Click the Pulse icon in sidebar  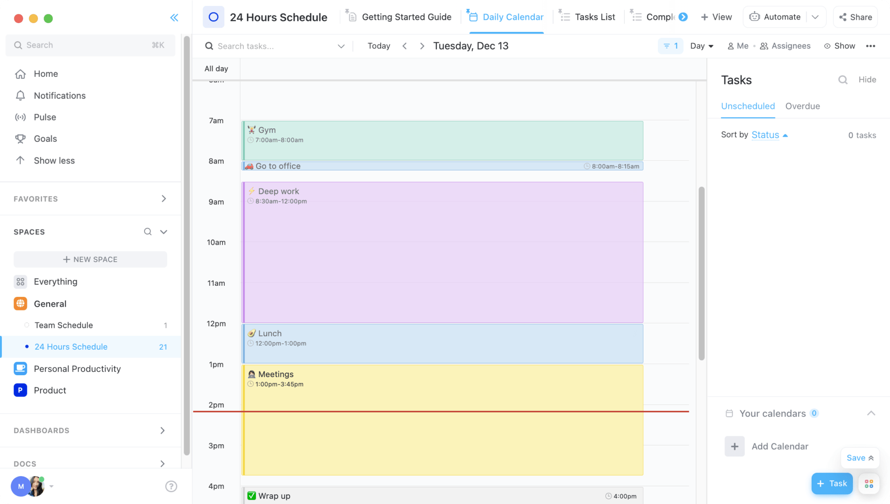[x=20, y=117]
